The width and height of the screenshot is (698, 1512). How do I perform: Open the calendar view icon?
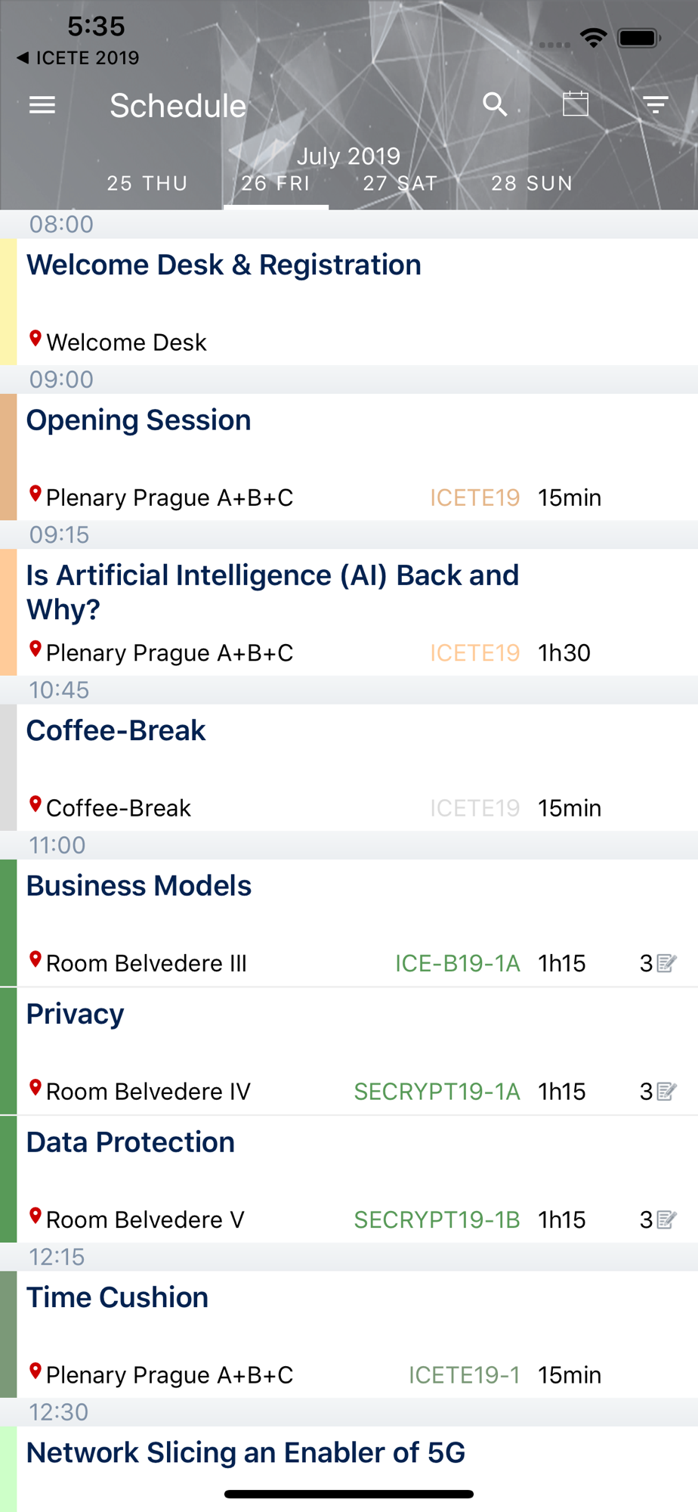[576, 104]
